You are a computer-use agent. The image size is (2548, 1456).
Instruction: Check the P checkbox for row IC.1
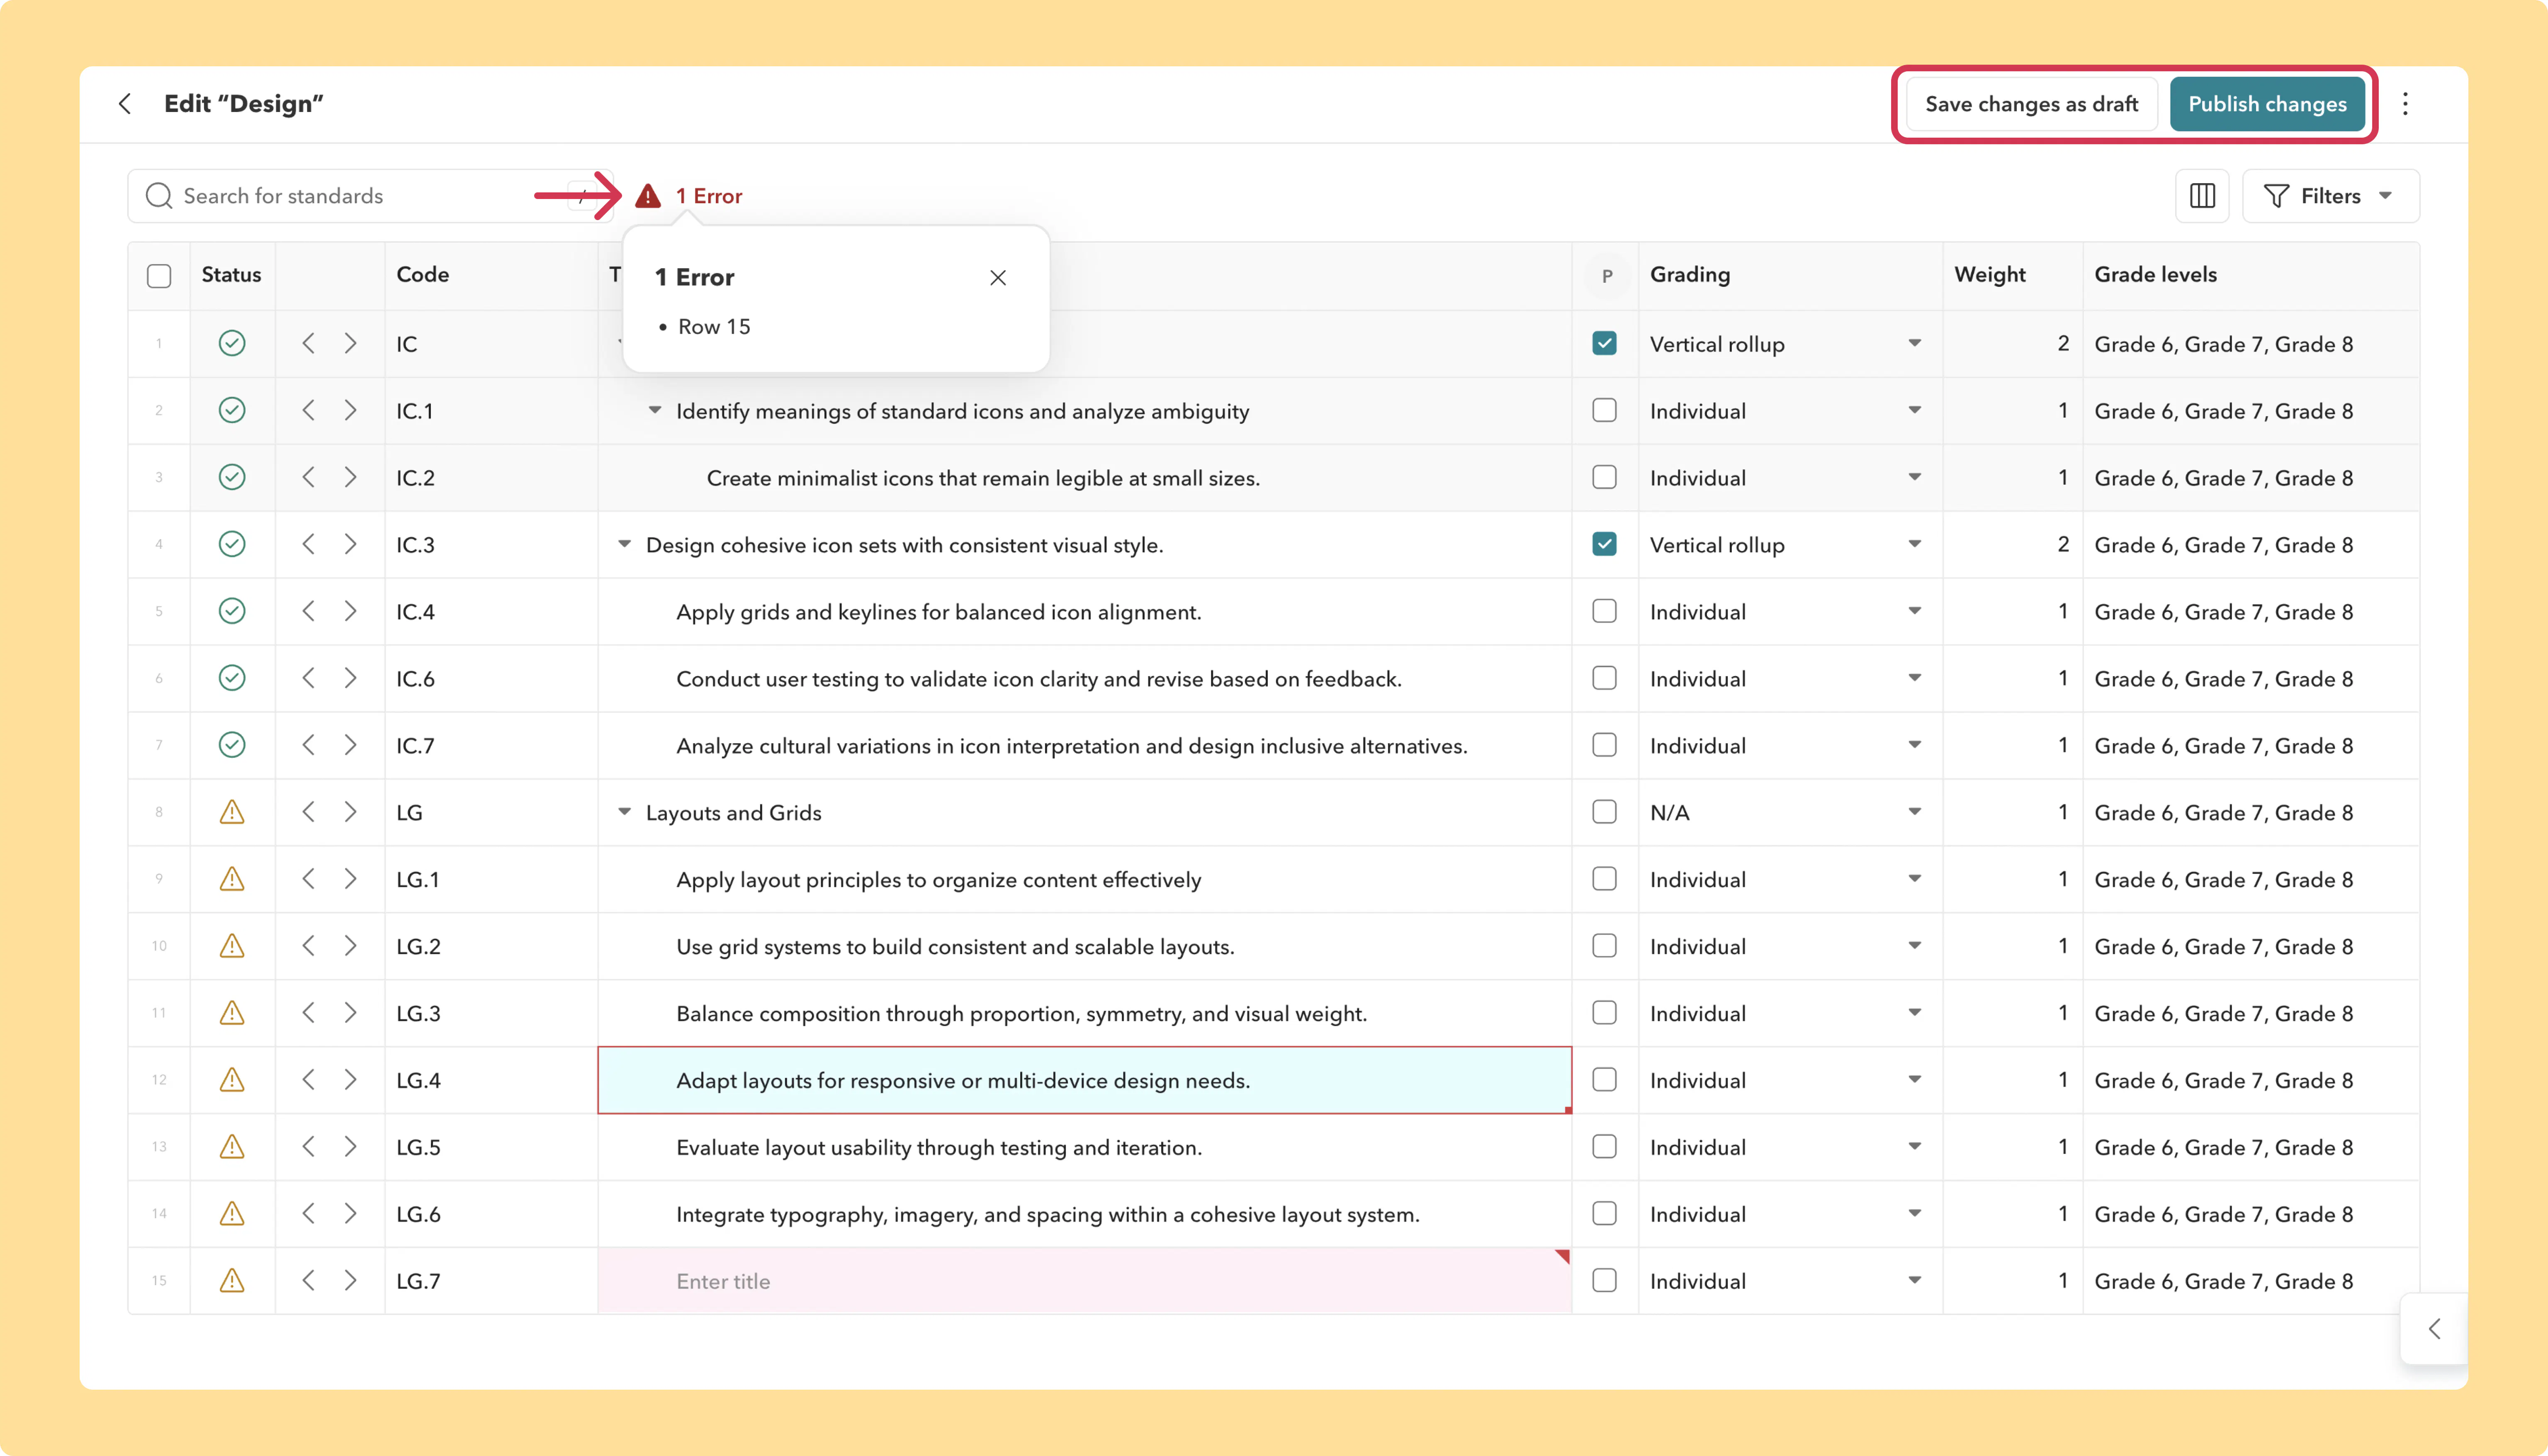[x=1604, y=411]
